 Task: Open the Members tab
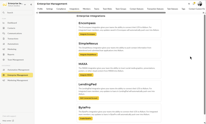pyautogui.click(x=87, y=9)
